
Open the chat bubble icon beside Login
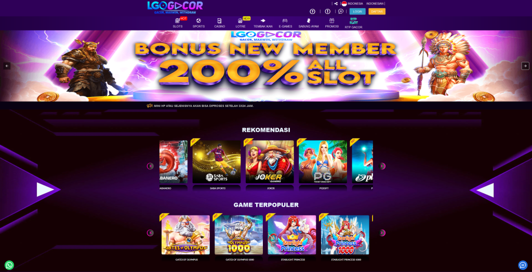coord(341,11)
